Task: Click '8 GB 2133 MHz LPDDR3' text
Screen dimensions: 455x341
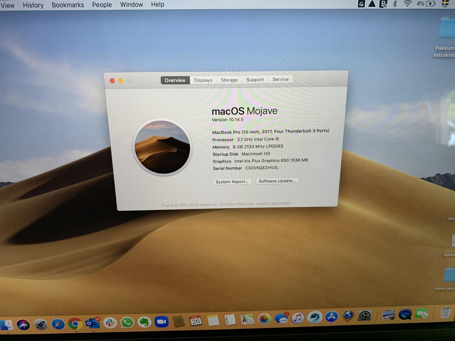Action: click(258, 147)
